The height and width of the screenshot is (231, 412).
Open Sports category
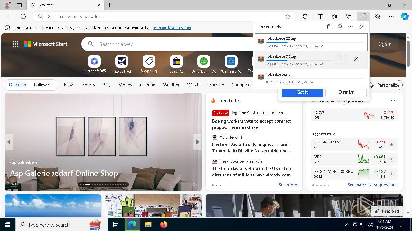click(x=89, y=85)
